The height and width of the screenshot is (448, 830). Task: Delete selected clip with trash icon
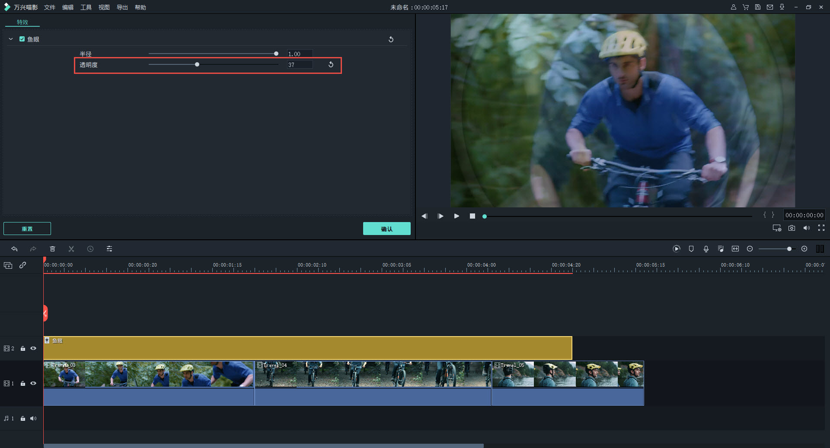52,249
